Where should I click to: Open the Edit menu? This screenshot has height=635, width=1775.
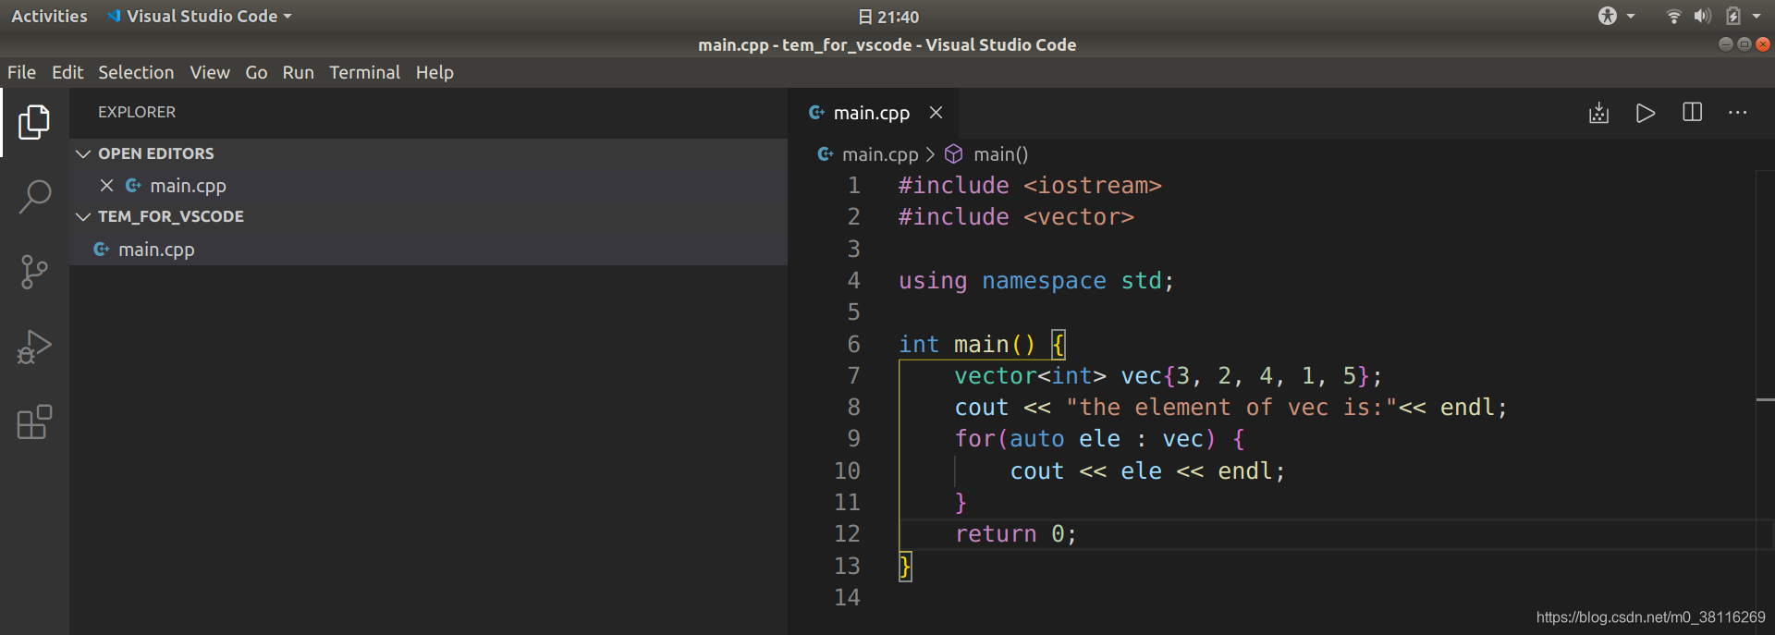coord(67,72)
